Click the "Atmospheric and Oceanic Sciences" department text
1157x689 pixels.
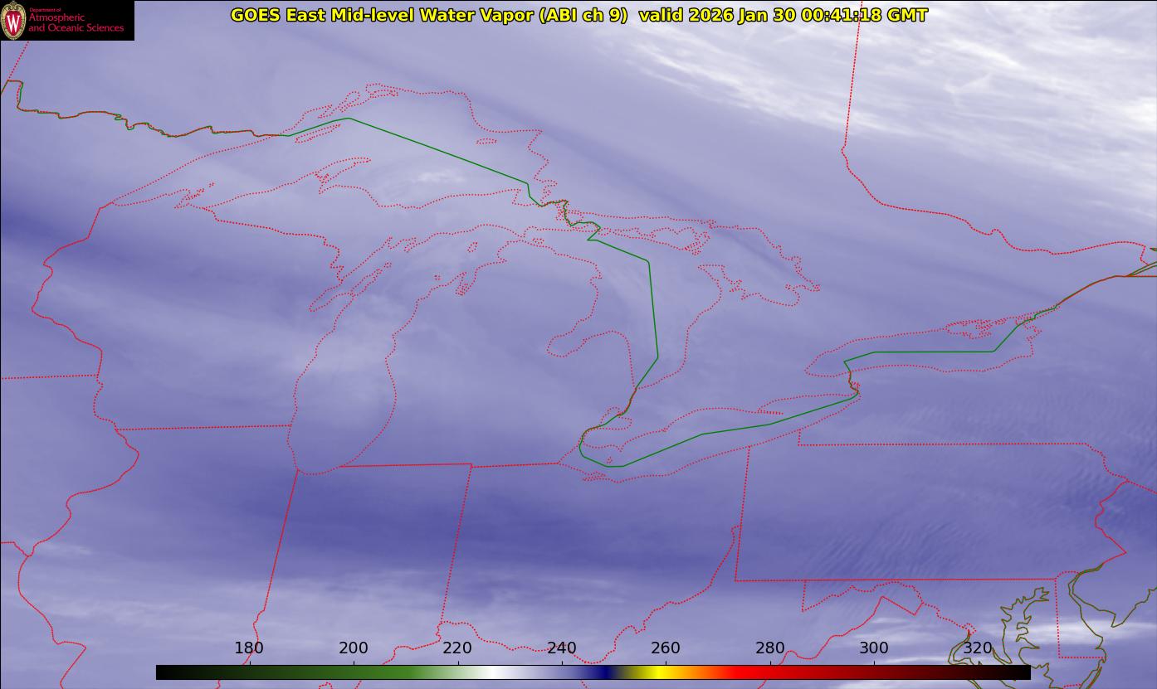pyautogui.click(x=76, y=22)
